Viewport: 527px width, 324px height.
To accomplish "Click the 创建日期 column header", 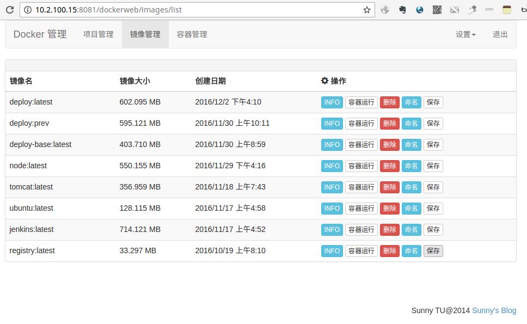I will point(210,81).
